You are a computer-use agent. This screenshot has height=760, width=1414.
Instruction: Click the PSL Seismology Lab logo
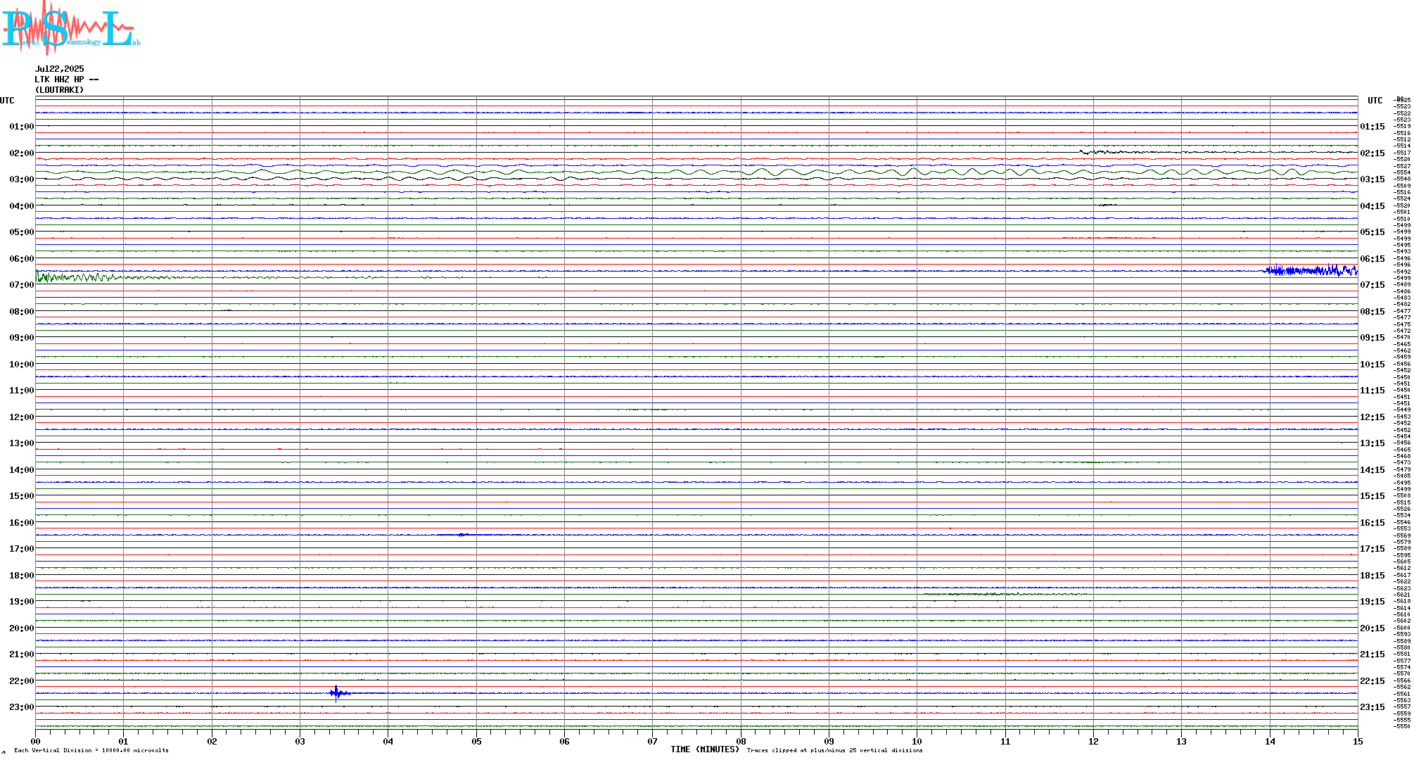pos(70,27)
